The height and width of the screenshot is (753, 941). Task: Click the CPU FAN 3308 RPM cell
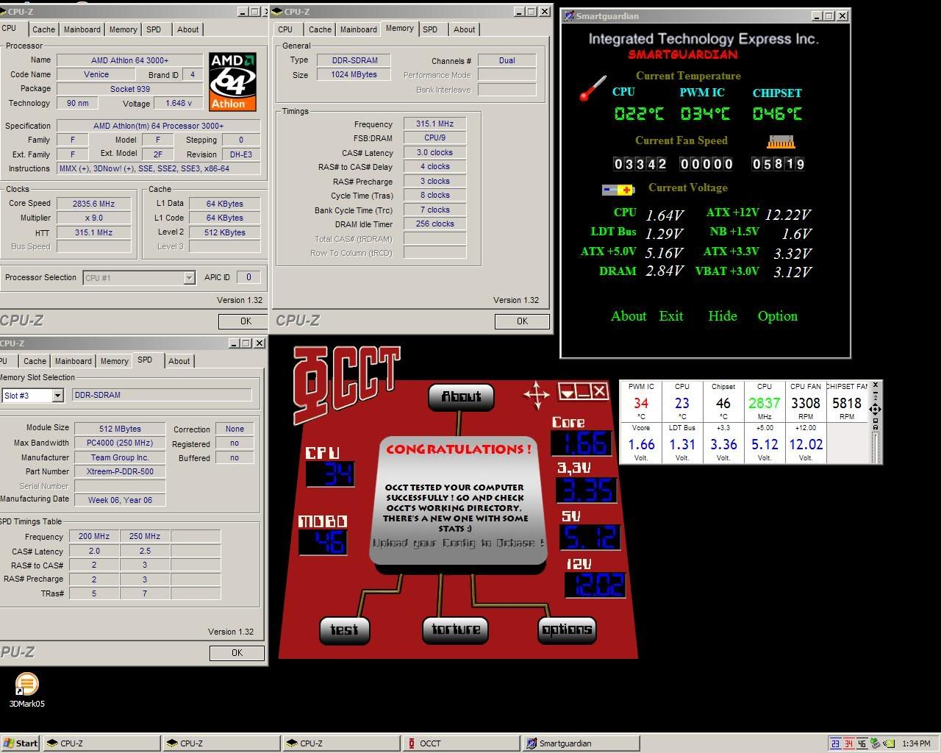tap(806, 402)
